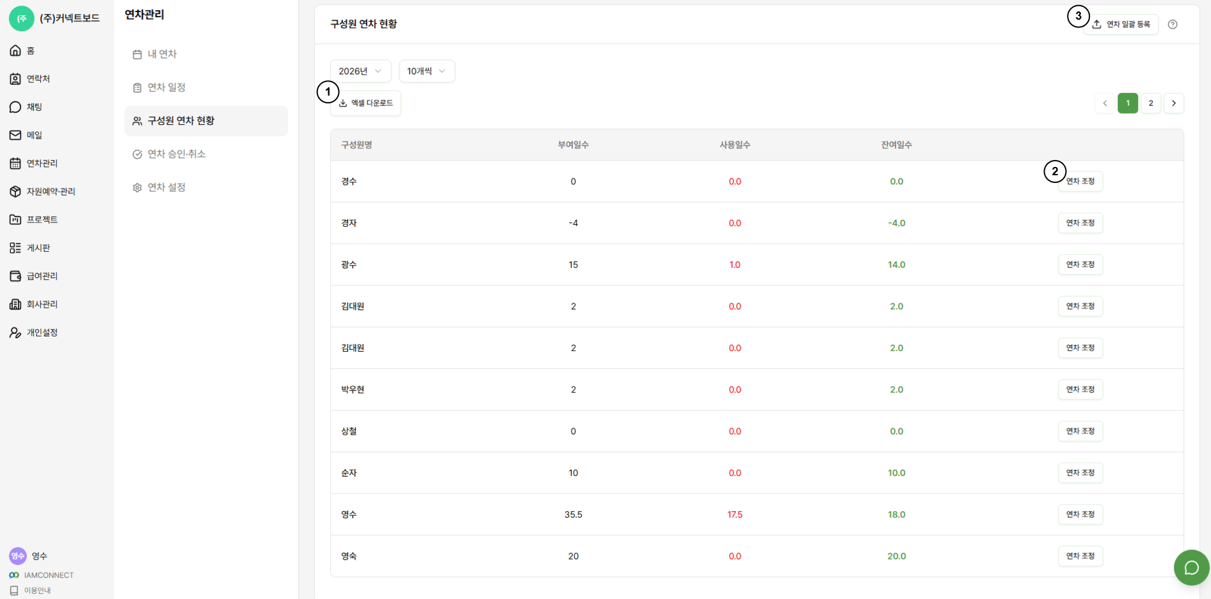Click the (주)커넥트보드 company logo

22,18
